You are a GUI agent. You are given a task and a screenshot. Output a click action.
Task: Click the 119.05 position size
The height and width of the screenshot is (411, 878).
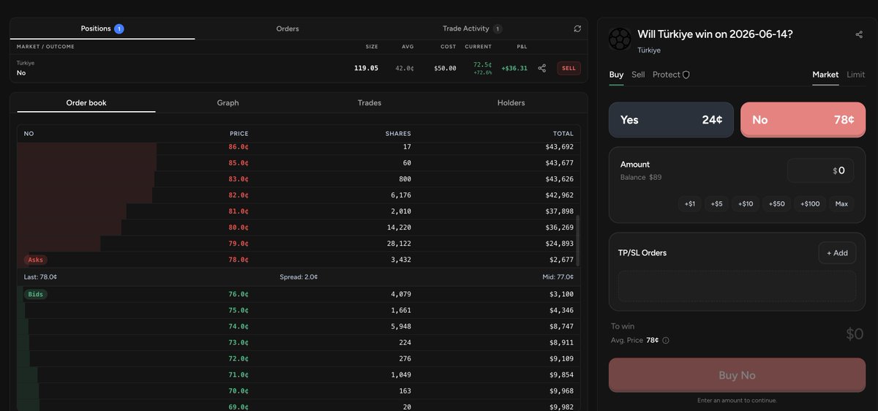[366, 68]
